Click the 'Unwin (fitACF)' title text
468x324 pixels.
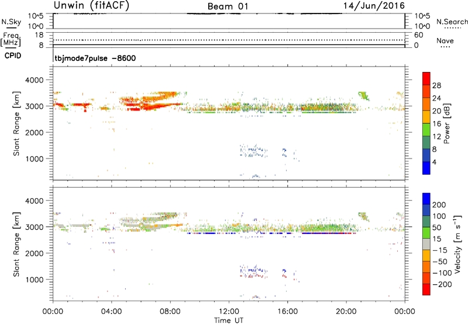(91, 5)
